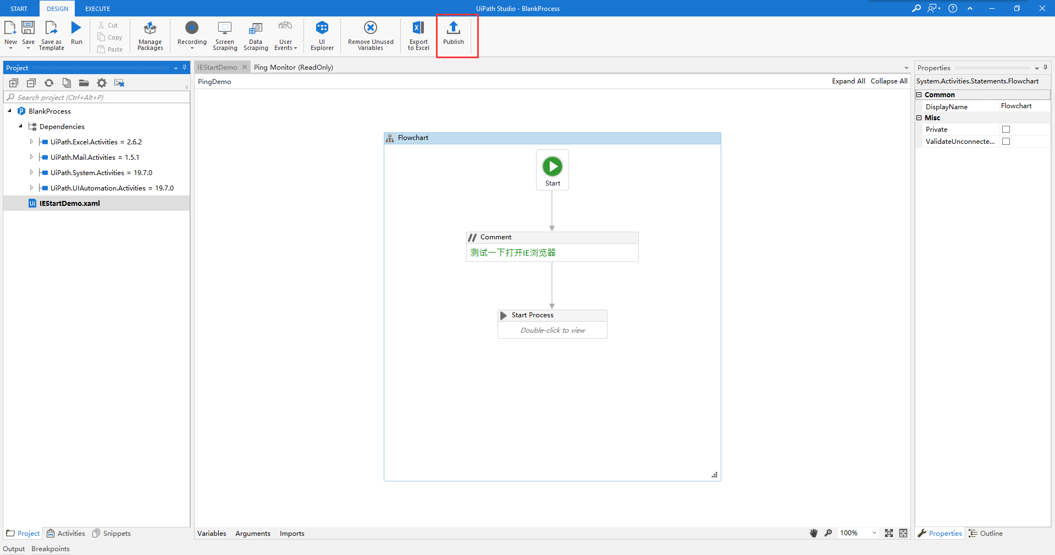Viewport: 1055px width, 555px height.
Task: Click Collapse All in the designer
Action: coord(888,81)
